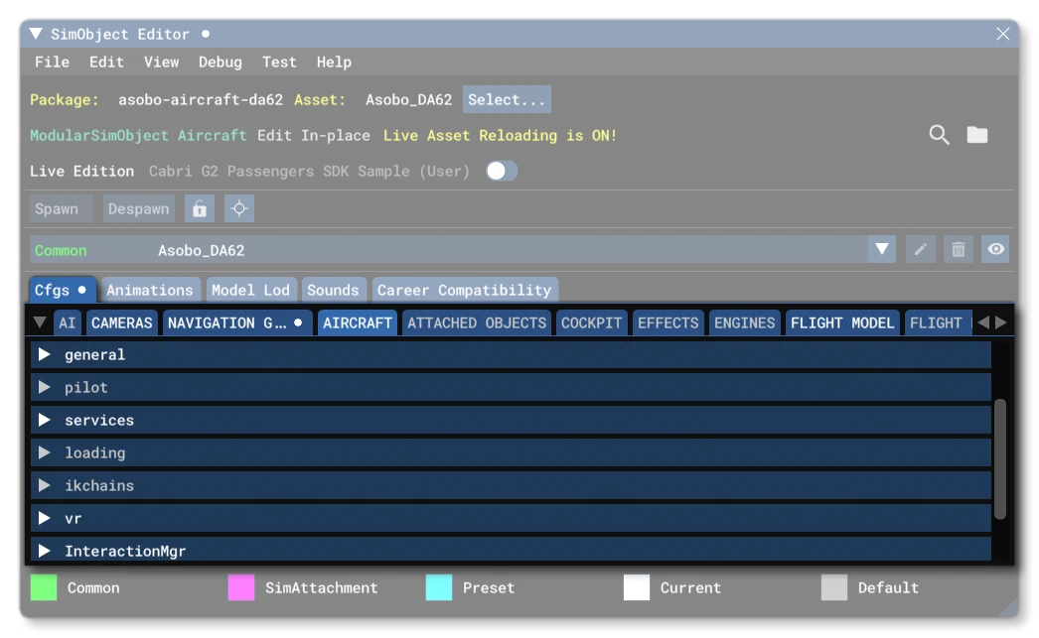Screen dimensions: 1039x638
Task: Click Cabri G2 Passengers SDK Sample text
Action: 309,172
